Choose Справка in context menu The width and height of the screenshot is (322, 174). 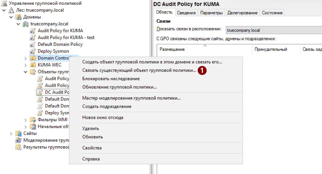(x=91, y=159)
